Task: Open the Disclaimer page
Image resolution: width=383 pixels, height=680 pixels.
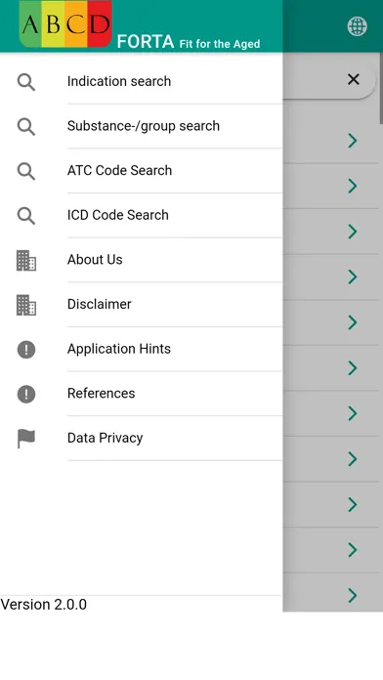Action: tap(142, 305)
